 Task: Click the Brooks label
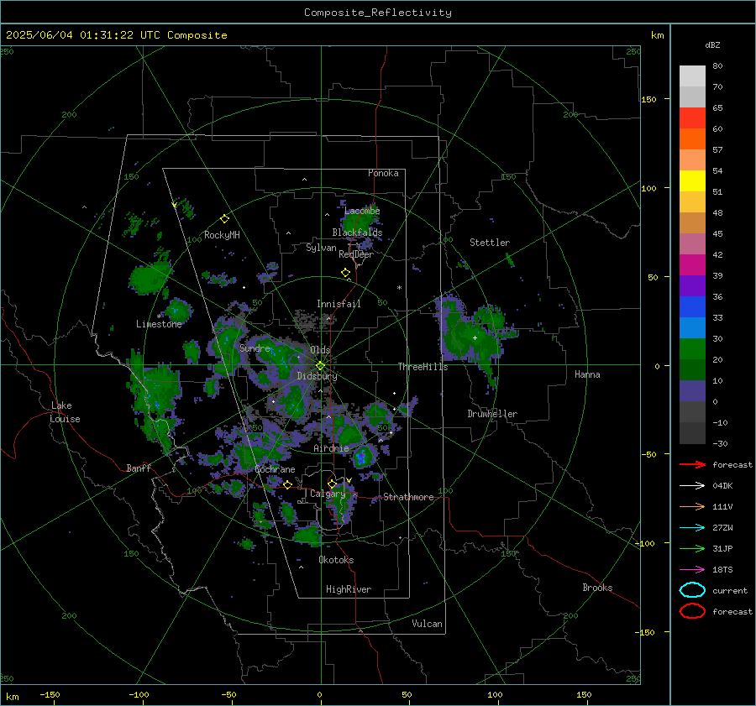tap(597, 588)
